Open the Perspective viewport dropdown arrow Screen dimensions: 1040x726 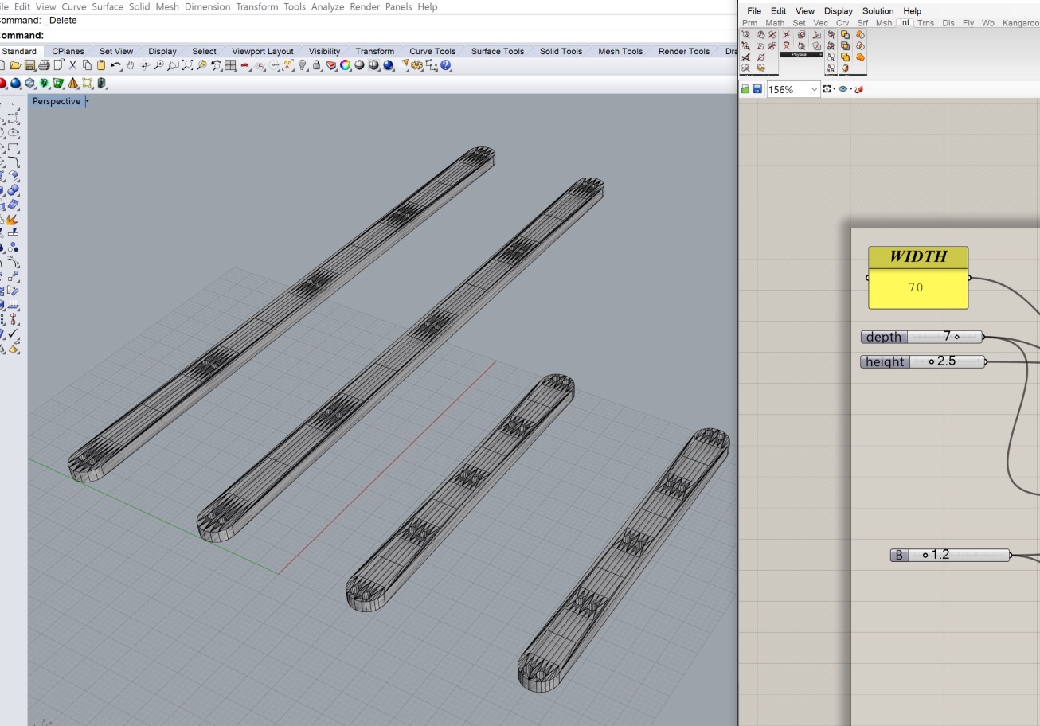point(87,101)
